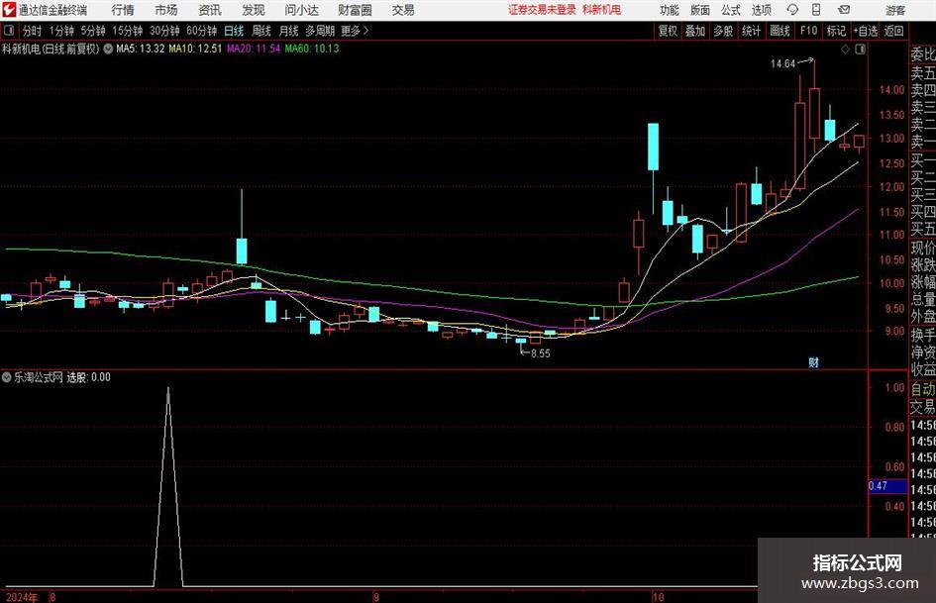
Task: Open the 选项 menu
Action: point(762,10)
